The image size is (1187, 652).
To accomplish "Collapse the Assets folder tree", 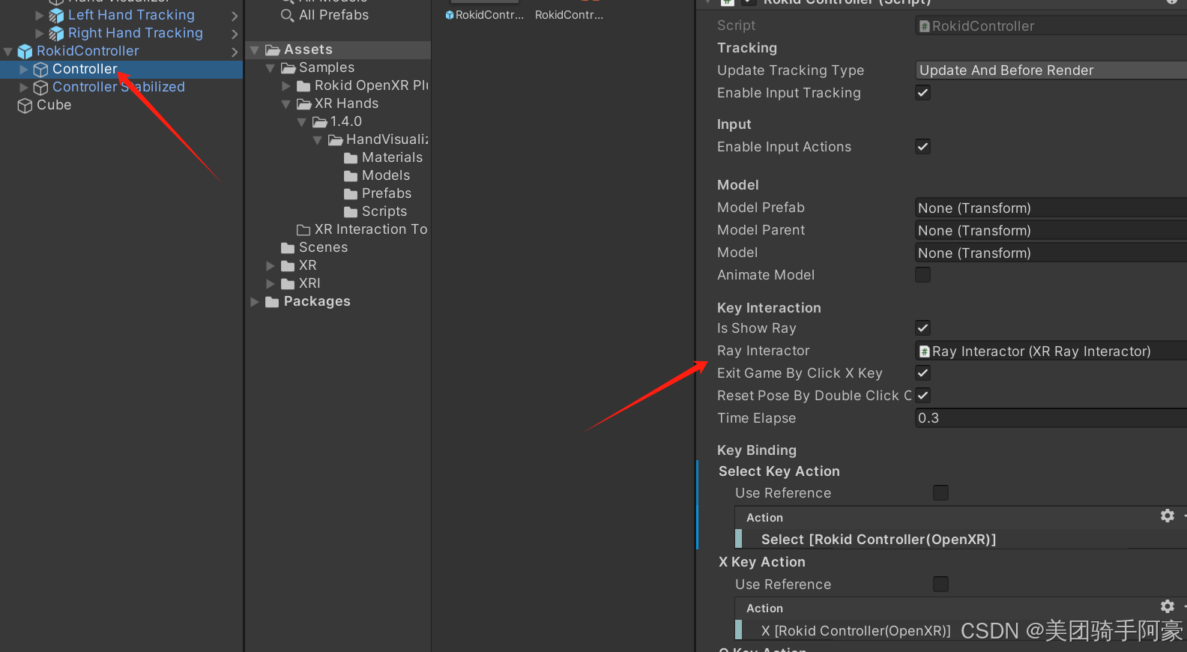I will tap(255, 50).
